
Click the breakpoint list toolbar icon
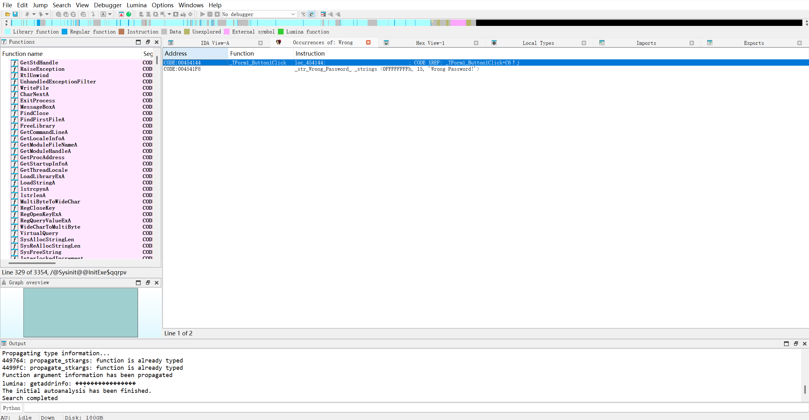[323, 14]
